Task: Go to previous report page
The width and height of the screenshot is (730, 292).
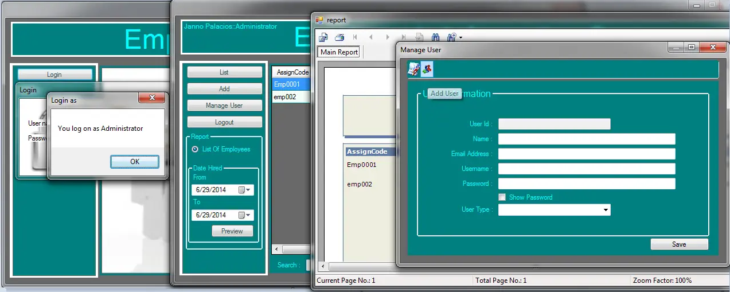Action: point(371,37)
